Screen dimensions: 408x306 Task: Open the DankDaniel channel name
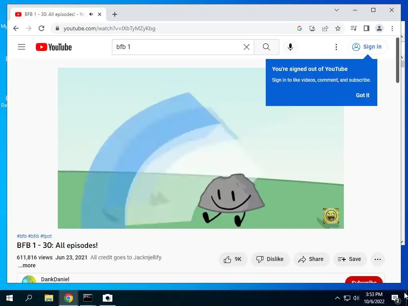point(55,279)
